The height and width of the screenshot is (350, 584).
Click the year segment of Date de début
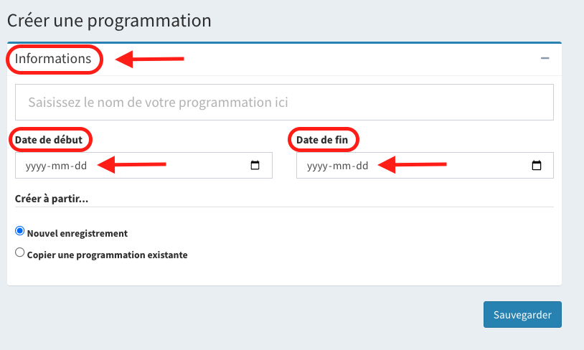tap(36, 166)
